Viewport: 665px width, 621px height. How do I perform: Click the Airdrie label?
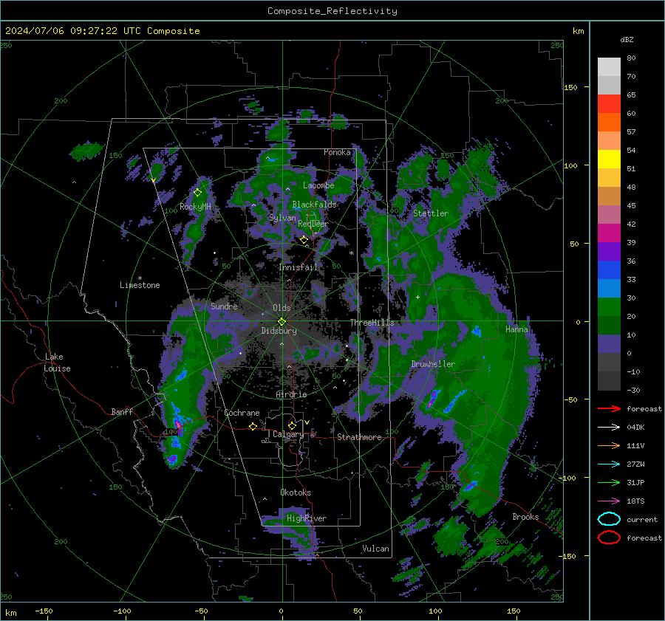291,394
